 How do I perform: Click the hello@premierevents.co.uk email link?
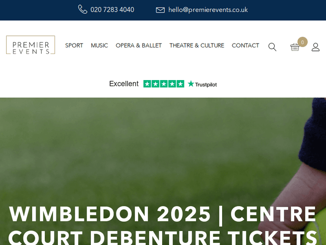(208, 10)
